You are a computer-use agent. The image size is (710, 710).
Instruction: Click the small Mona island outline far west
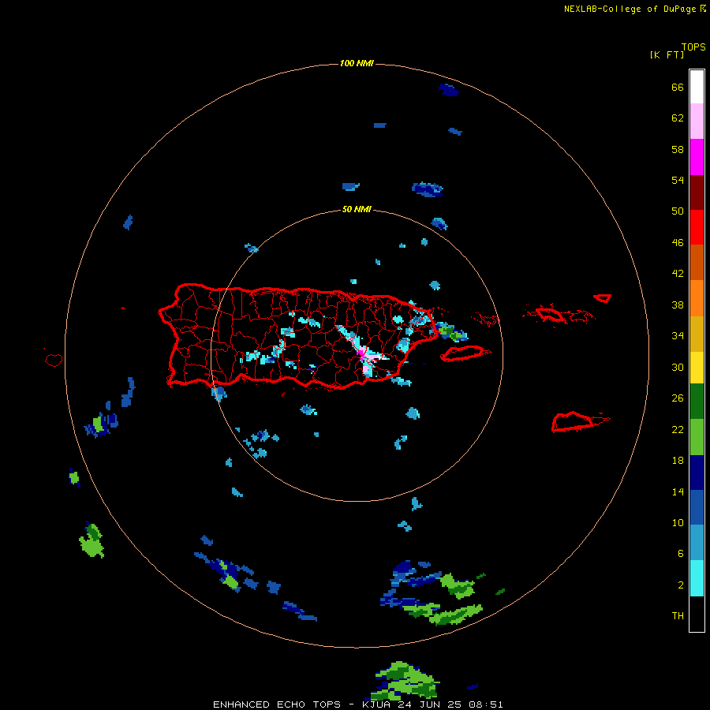(x=54, y=360)
